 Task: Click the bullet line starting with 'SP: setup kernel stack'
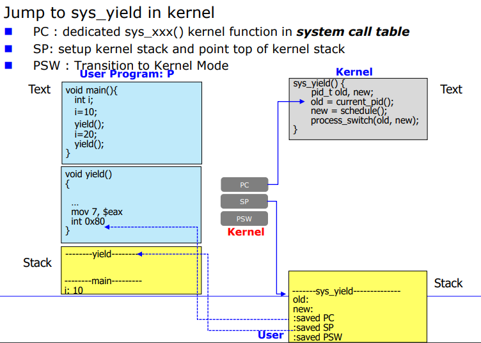[x=189, y=49]
